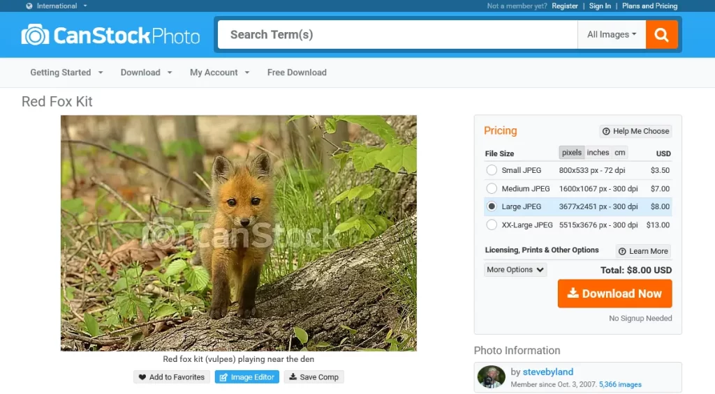Image resolution: width=715 pixels, height=394 pixels.
Task: Expand the More Options dropdown
Action: (515, 270)
